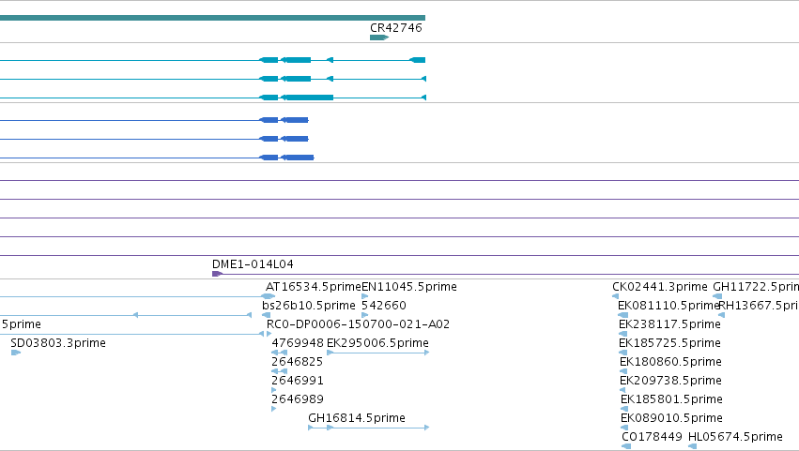This screenshot has height=451, width=799.
Task: Click the GH11722.5prime arrow glyph
Action: click(x=717, y=296)
